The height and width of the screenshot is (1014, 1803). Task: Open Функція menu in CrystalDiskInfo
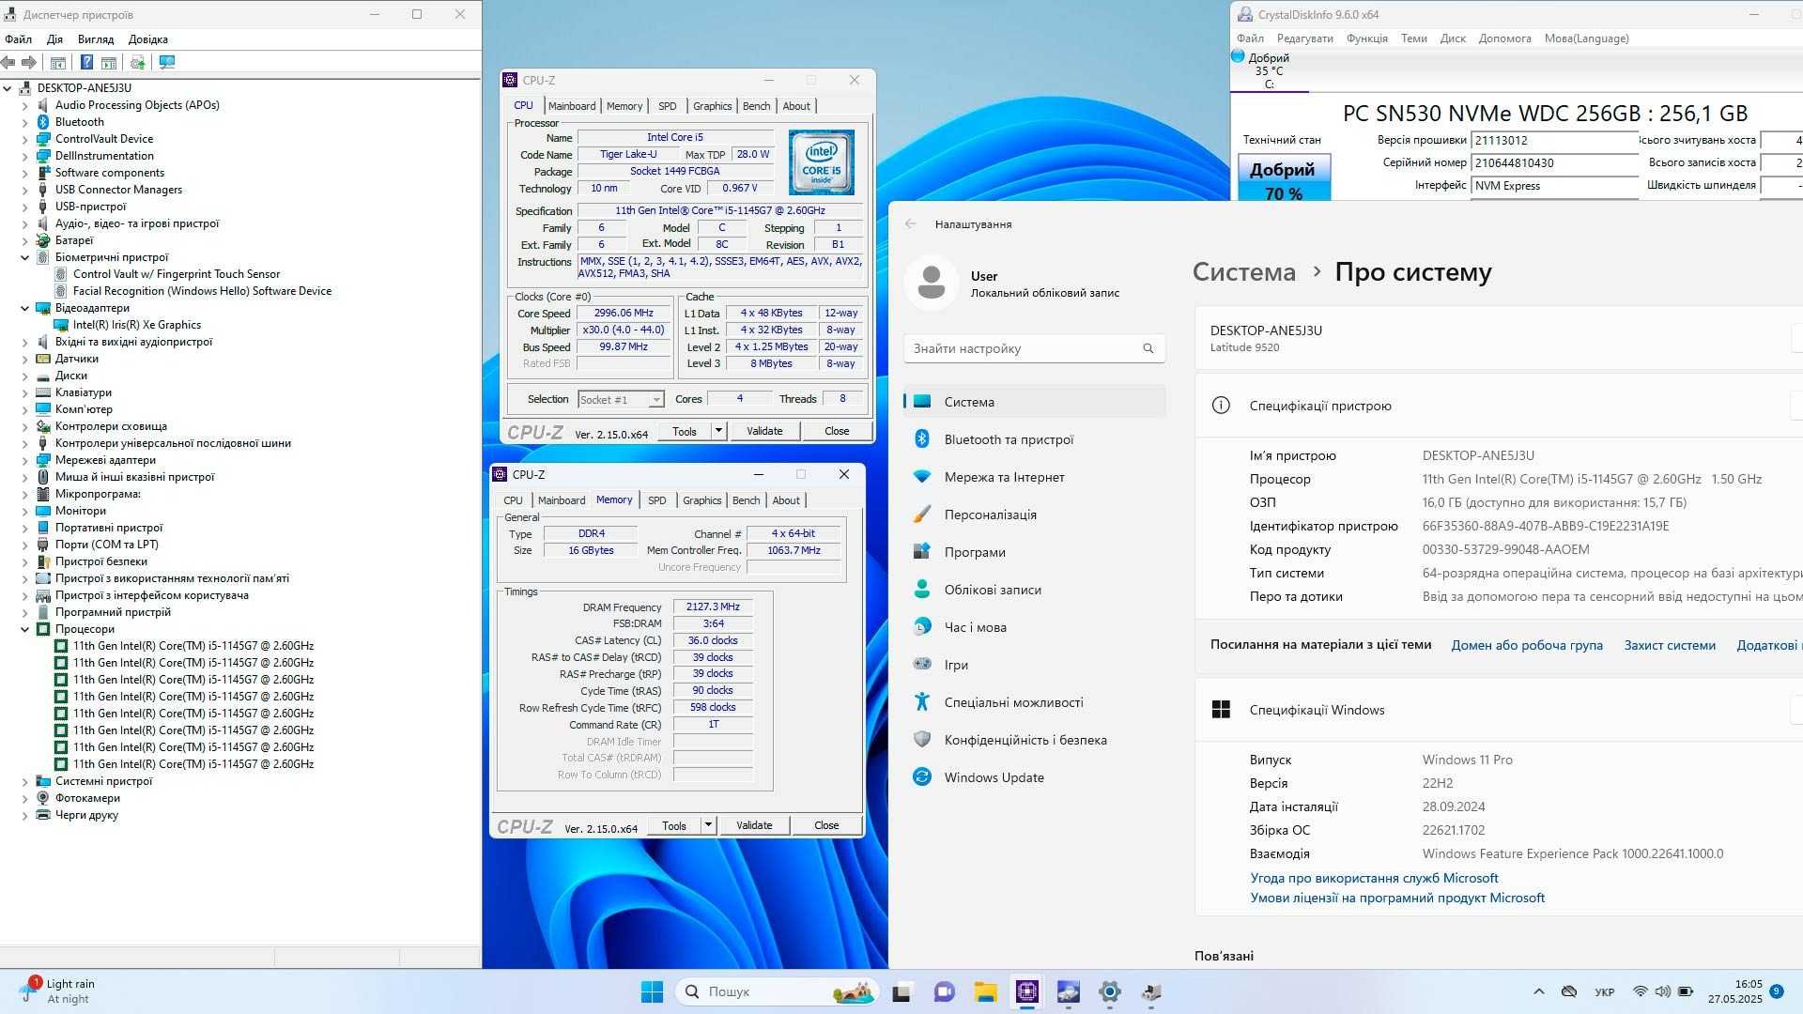point(1366,38)
